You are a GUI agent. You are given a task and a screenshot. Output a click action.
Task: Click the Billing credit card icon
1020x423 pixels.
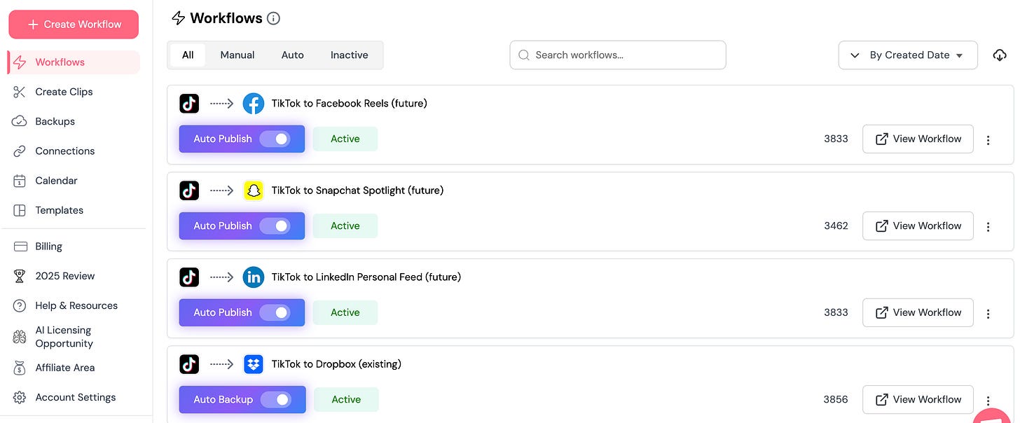point(20,247)
